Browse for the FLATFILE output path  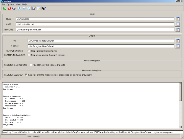tap(177, 46)
